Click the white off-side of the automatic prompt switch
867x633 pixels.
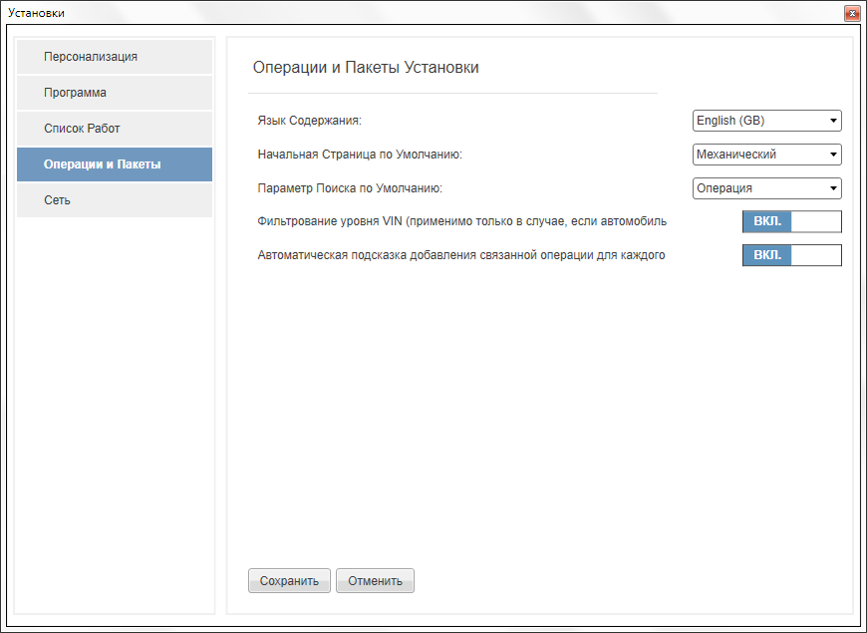816,255
